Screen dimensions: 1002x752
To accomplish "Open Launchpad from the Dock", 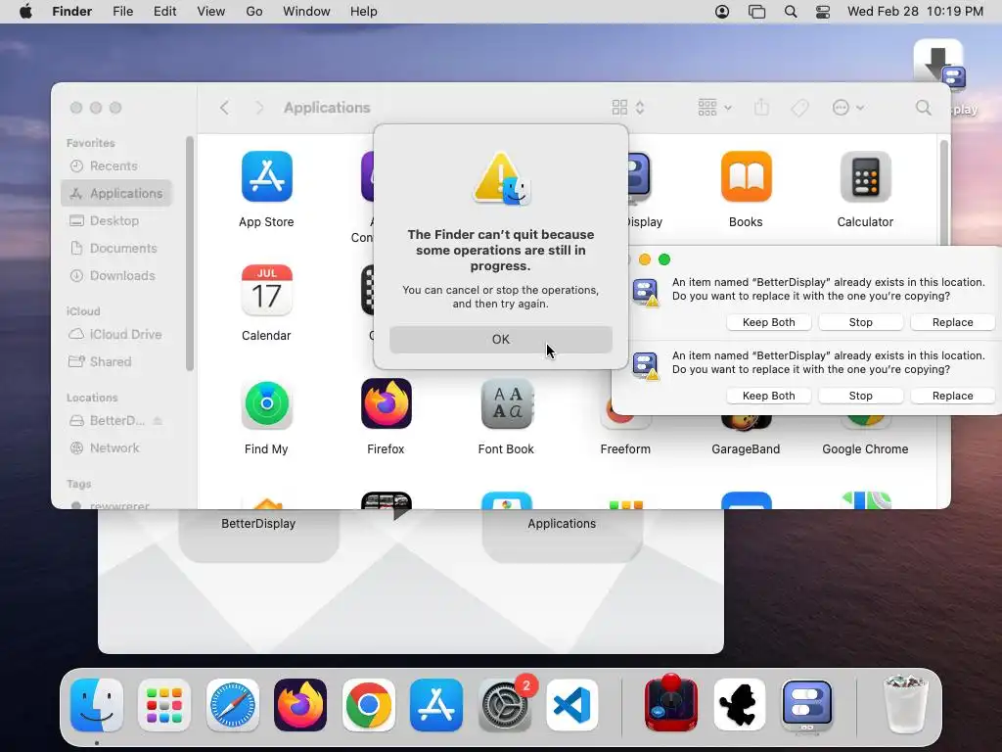I will (x=164, y=705).
